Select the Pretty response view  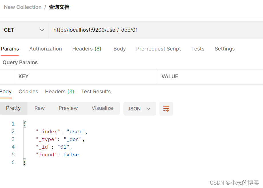pyautogui.click(x=13, y=108)
